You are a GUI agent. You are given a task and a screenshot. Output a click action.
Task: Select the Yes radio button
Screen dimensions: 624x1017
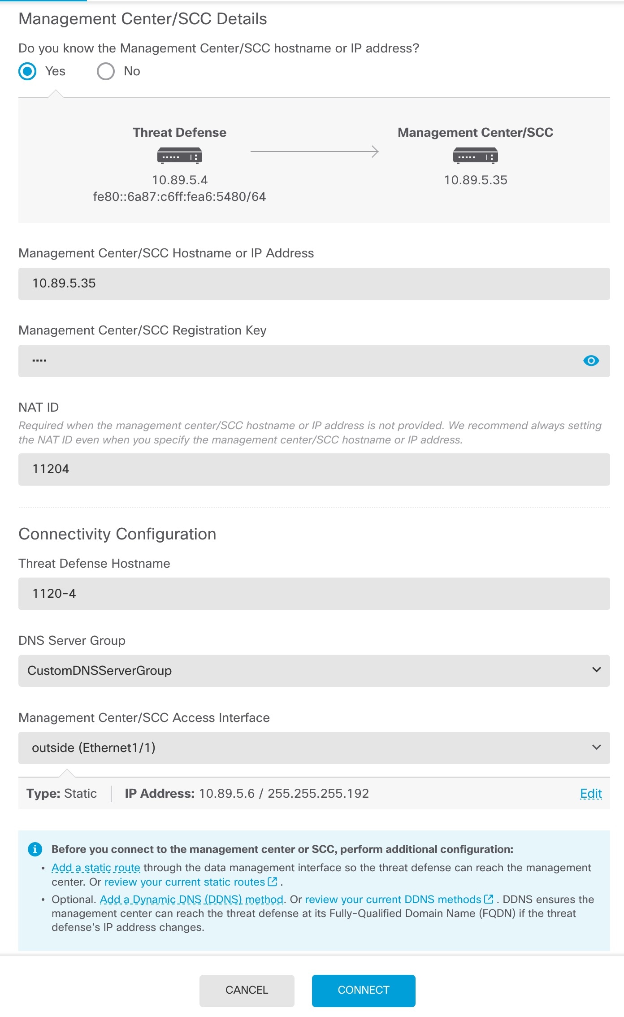pos(27,71)
